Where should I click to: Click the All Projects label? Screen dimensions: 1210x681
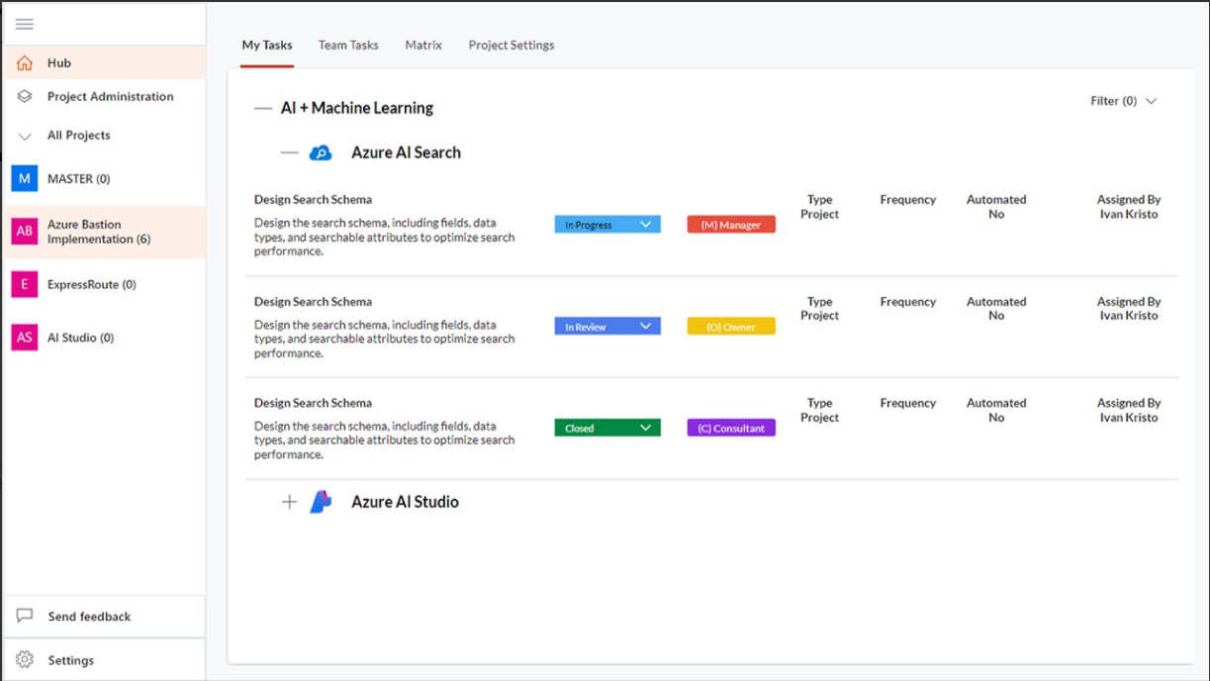point(79,136)
